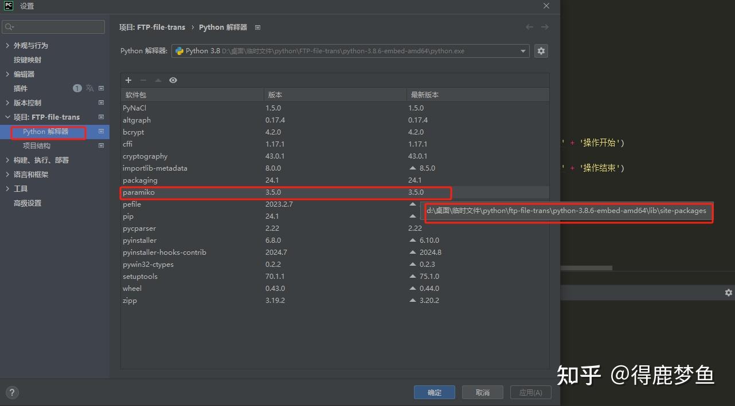
Task: Expand the 外观与行为 section
Action: point(8,45)
